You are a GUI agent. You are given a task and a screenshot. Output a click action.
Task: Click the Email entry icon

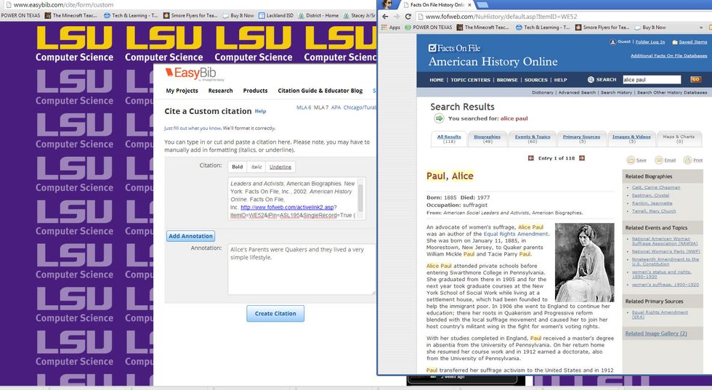point(665,160)
